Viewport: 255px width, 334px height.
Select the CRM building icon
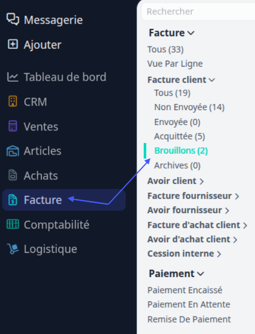coord(13,101)
